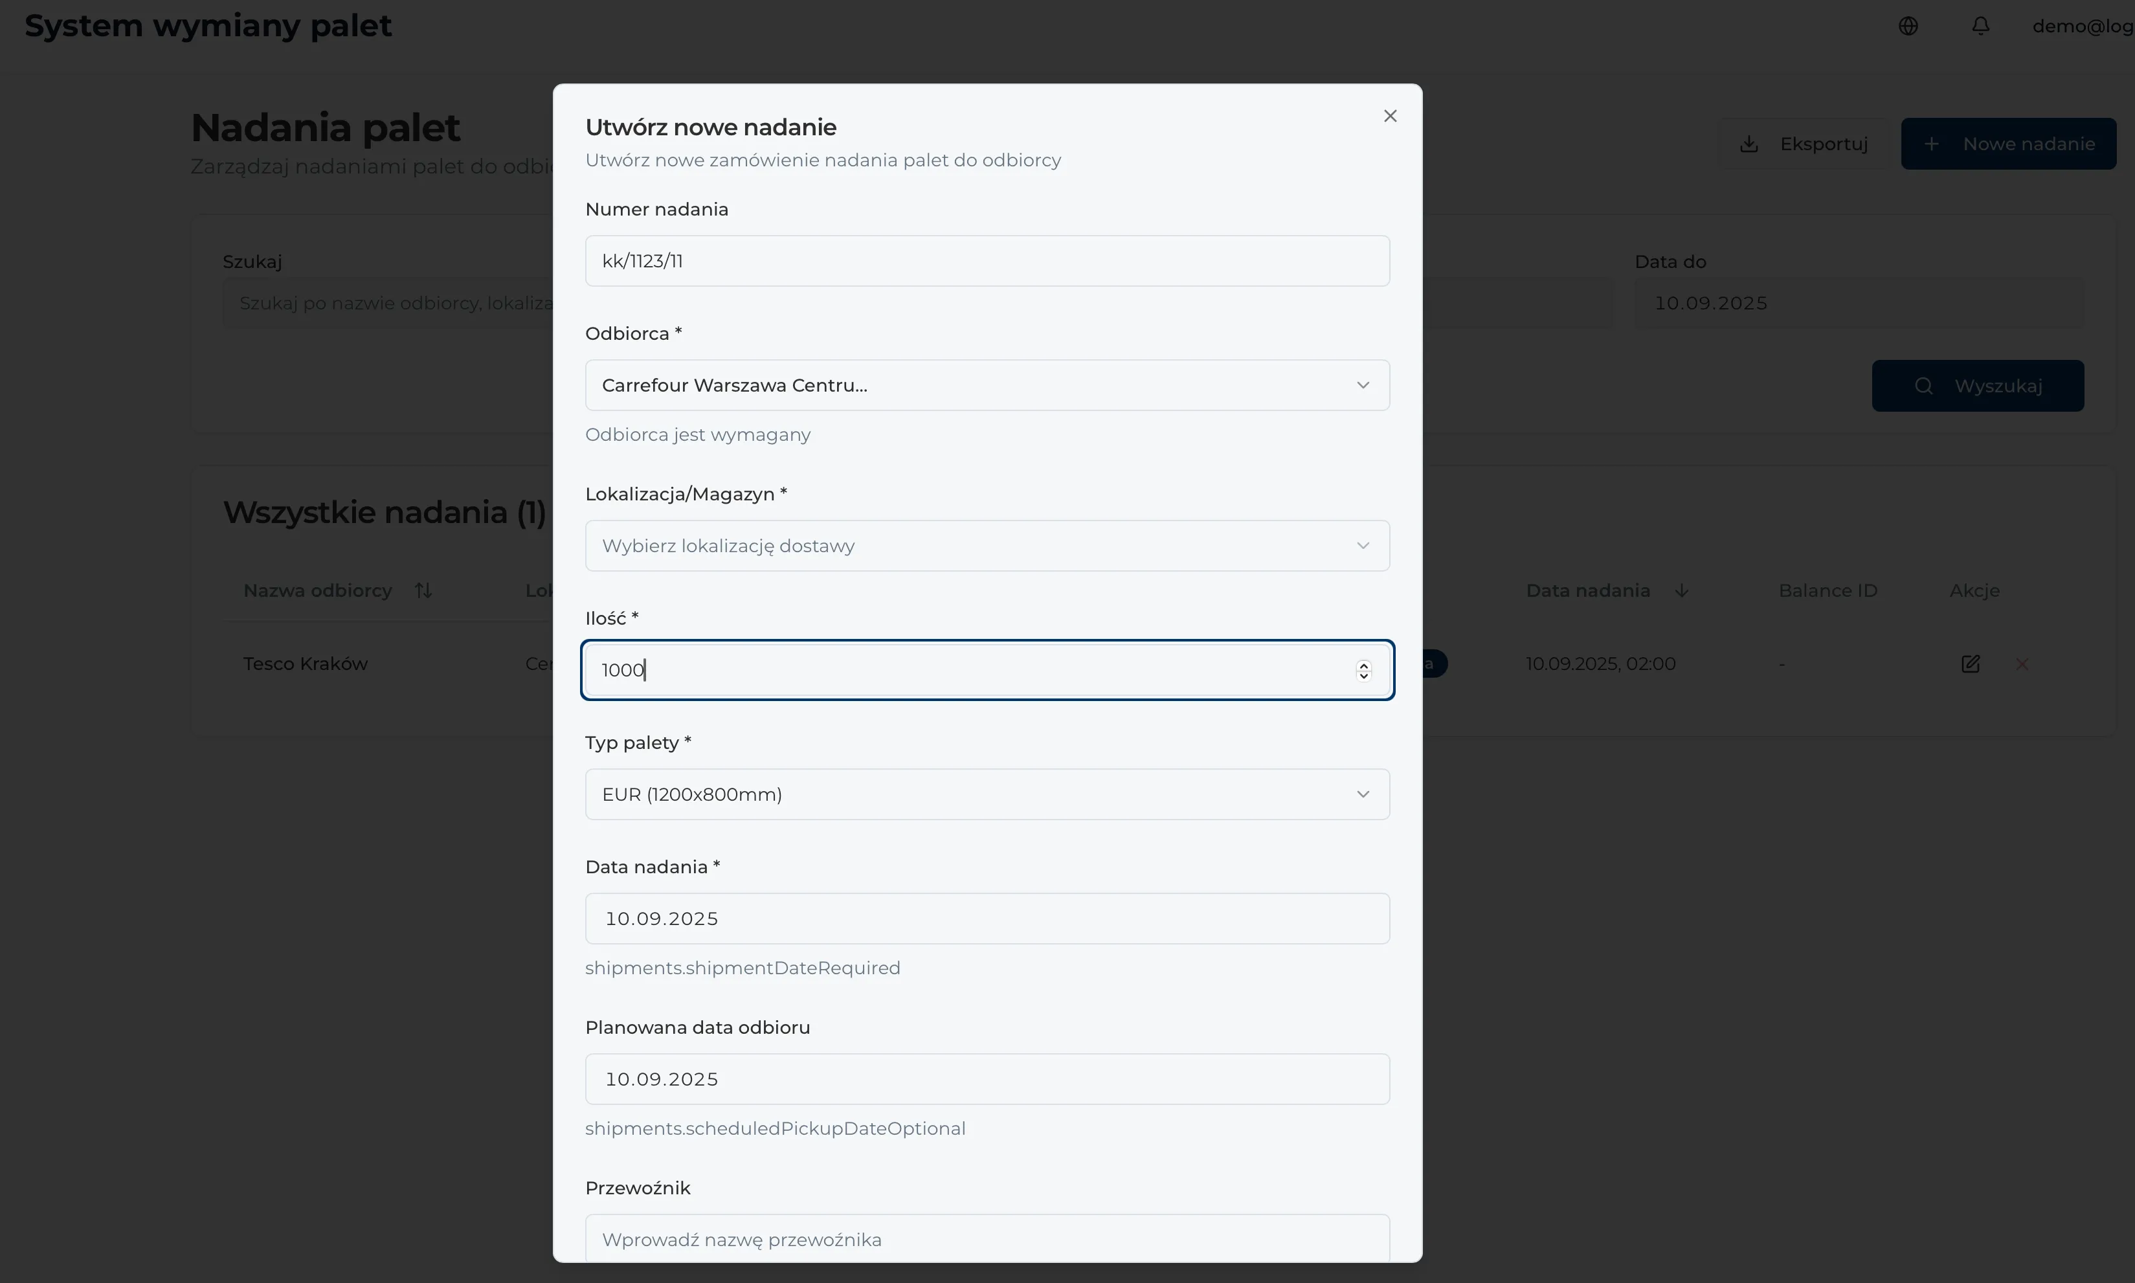Open the Typ palety dropdown
The width and height of the screenshot is (2135, 1283).
pyautogui.click(x=987, y=794)
